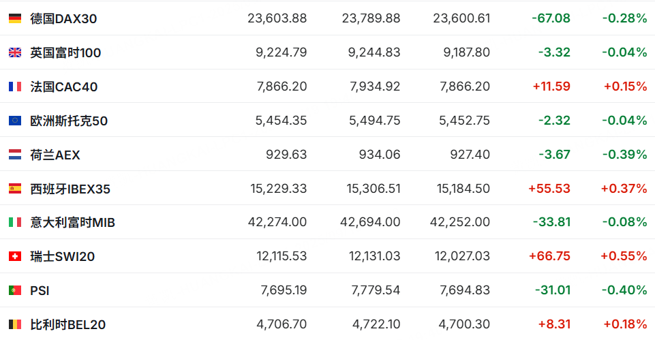Open the 德国DAX30 index link
The width and height of the screenshot is (655, 340).
[63, 18]
